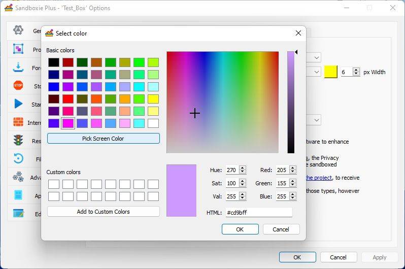
Task: Click the purple current color preview box
Action: click(x=181, y=190)
